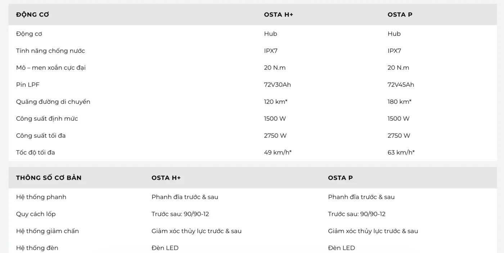Select the Tính năng chống nước row label
504x253 pixels.
coord(50,51)
